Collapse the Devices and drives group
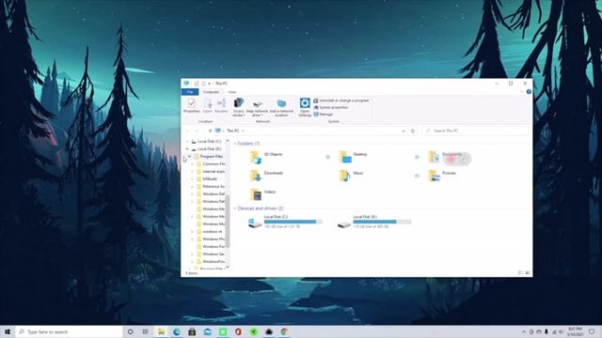This screenshot has height=338, width=602. tap(235, 208)
